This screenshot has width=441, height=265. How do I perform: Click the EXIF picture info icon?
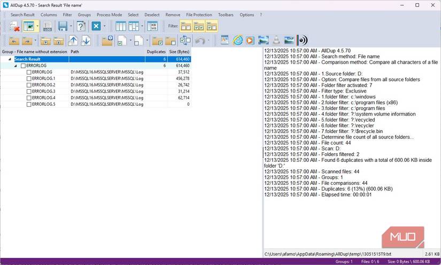289,41
